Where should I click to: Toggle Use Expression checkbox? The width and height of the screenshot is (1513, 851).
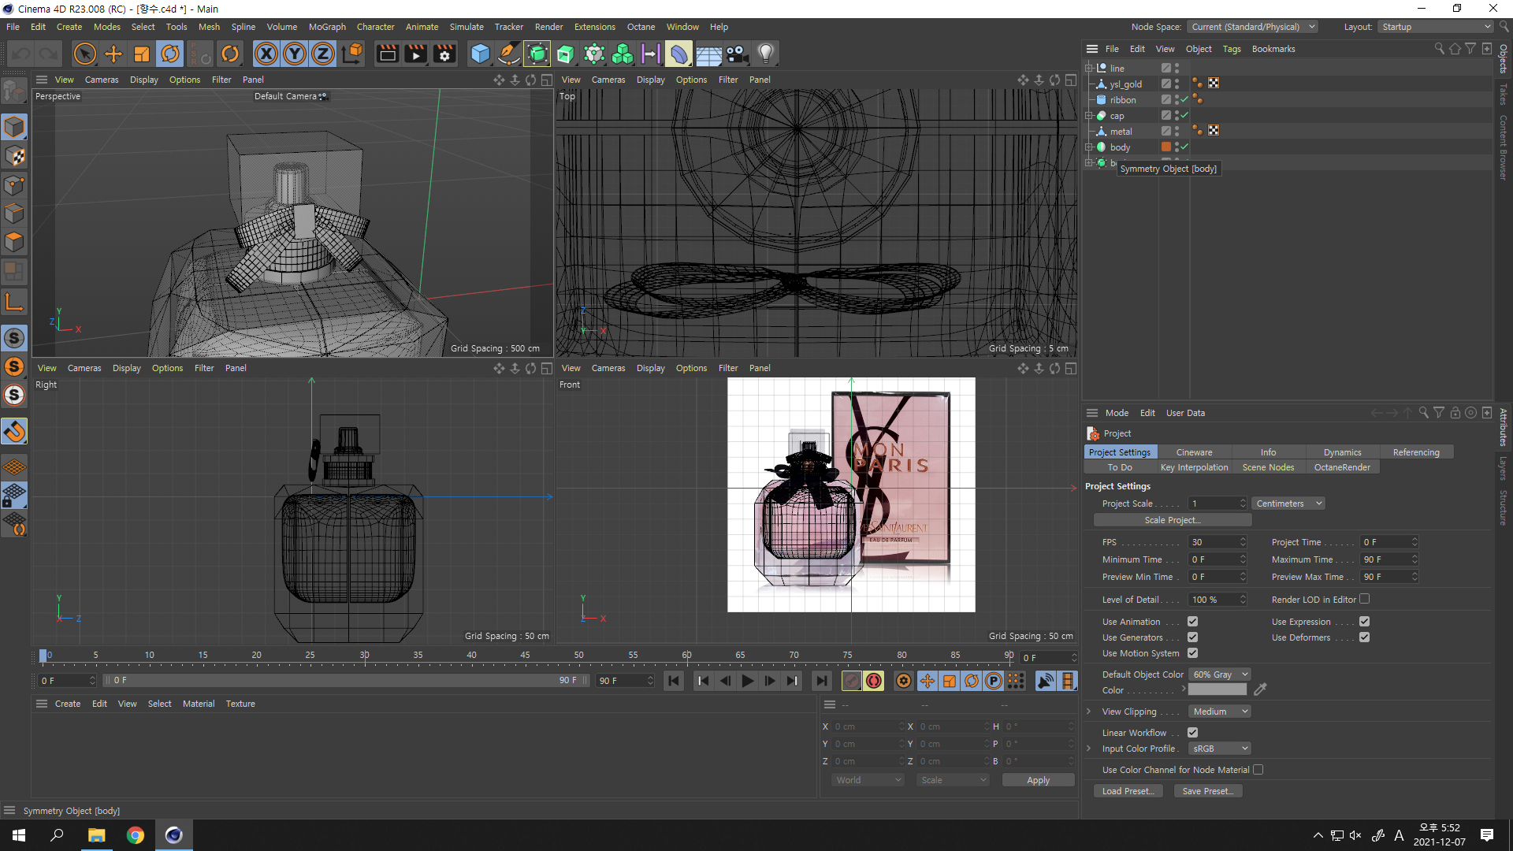tap(1364, 622)
